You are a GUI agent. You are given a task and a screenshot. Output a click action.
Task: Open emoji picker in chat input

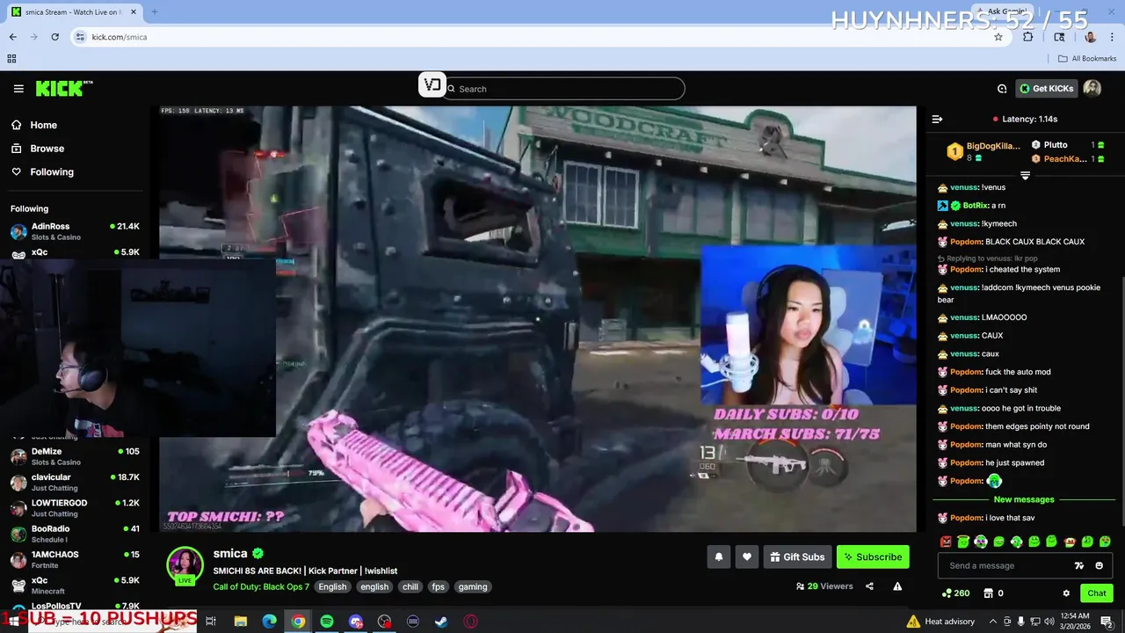(1099, 565)
